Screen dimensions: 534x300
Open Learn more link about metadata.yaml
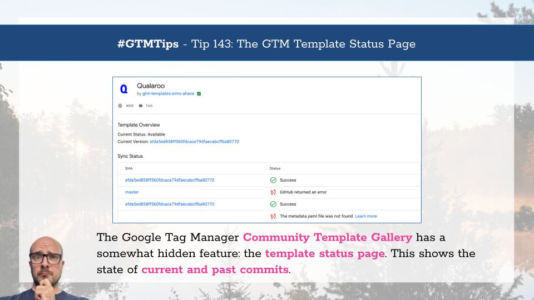(x=366, y=216)
